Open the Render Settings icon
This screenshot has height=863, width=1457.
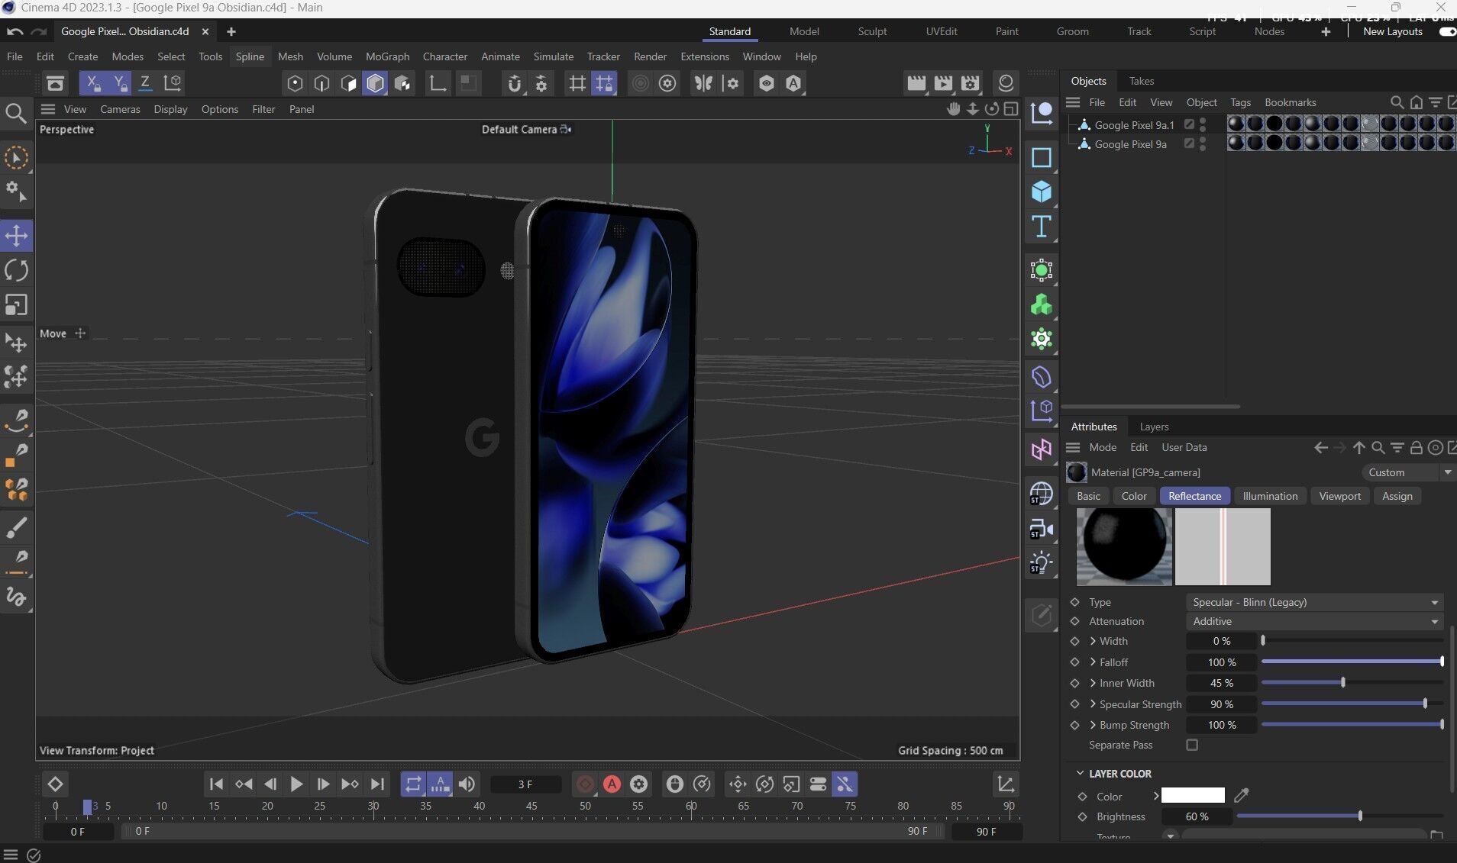(971, 83)
